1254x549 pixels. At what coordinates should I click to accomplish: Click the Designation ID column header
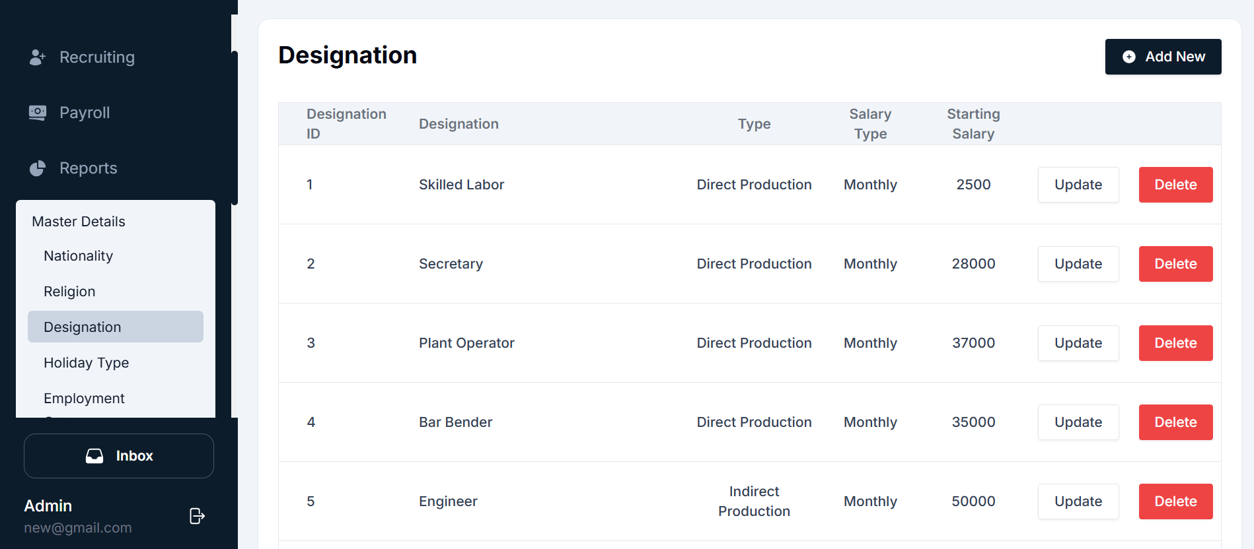(x=346, y=124)
